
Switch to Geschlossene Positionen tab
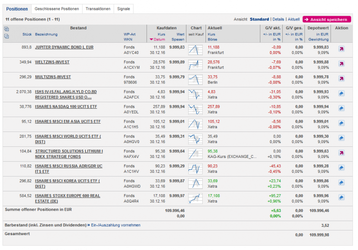(x=57, y=9)
